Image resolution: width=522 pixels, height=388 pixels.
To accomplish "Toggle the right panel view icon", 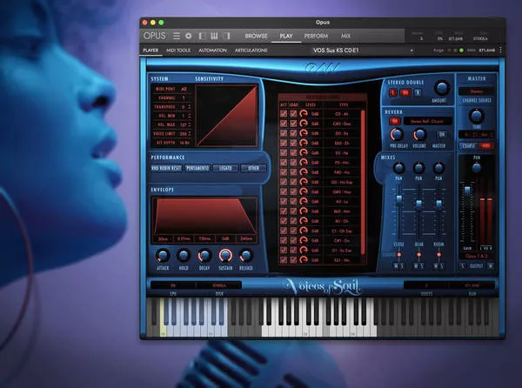I will tap(226, 36).
